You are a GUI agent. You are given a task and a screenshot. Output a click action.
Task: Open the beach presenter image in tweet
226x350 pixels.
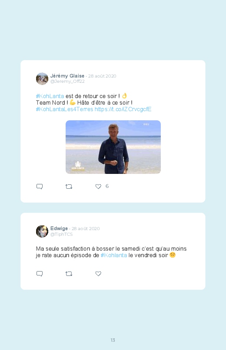tap(113, 147)
